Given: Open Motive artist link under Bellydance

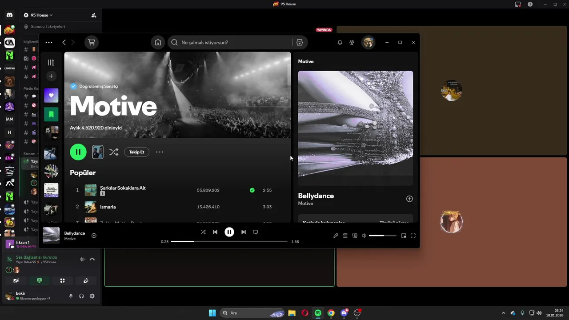Looking at the screenshot, I should 305,204.
